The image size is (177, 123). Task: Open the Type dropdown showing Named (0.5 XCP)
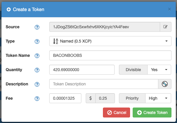point(110,41)
